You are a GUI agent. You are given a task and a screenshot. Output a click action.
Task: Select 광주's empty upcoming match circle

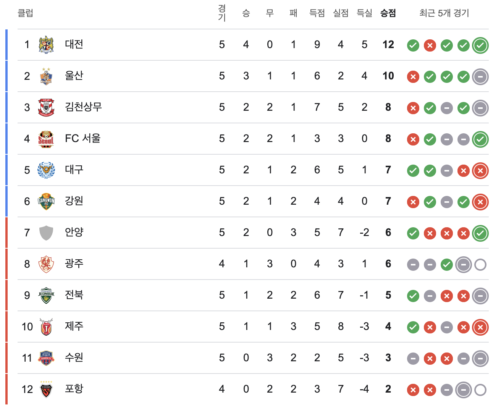pyautogui.click(x=480, y=264)
